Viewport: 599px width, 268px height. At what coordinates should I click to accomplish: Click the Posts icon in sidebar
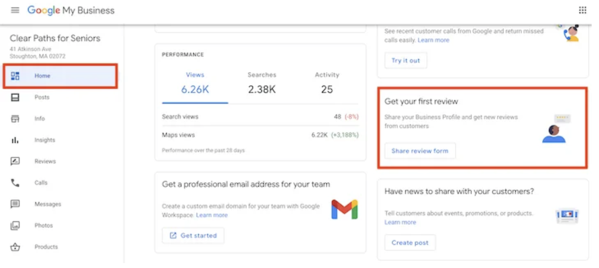click(x=15, y=97)
